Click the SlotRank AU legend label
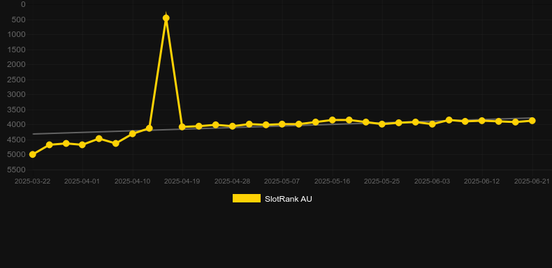 pos(289,199)
